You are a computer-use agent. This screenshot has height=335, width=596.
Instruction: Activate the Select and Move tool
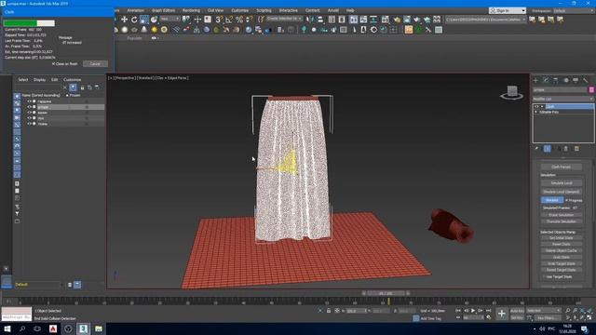tap(124, 20)
